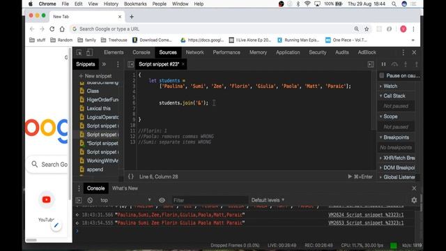Click the Chrome address bar
446x251 pixels.
(x=210, y=29)
